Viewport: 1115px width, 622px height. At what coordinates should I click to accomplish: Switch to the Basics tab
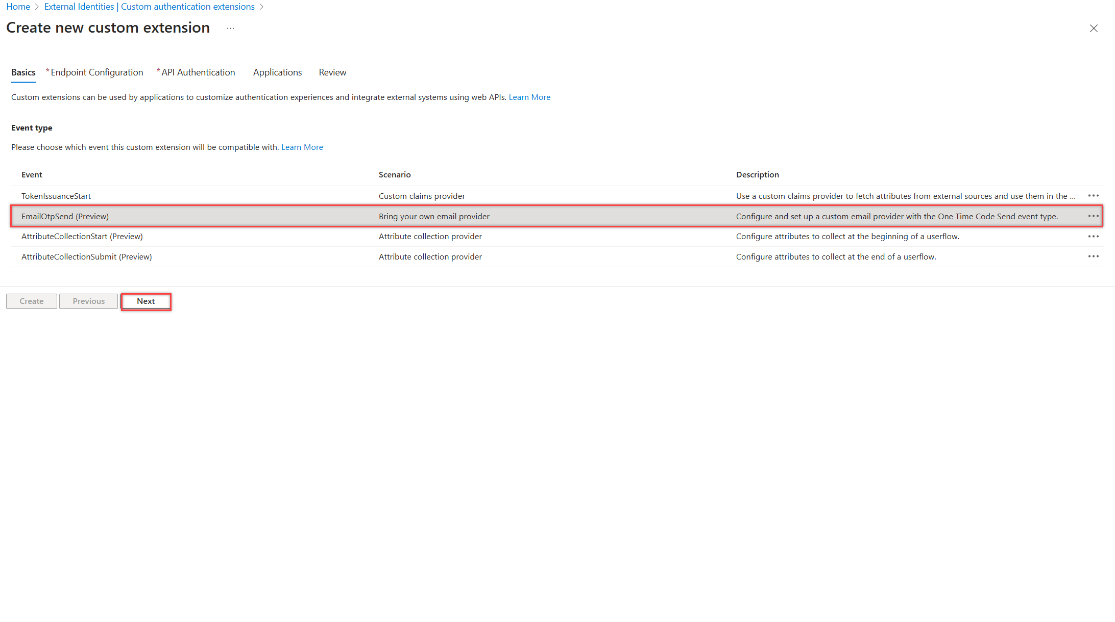(23, 72)
